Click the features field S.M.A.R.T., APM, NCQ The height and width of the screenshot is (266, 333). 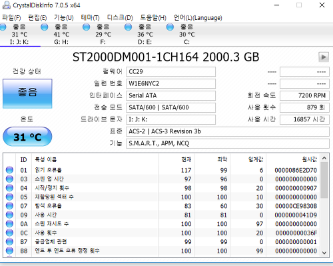point(228,143)
